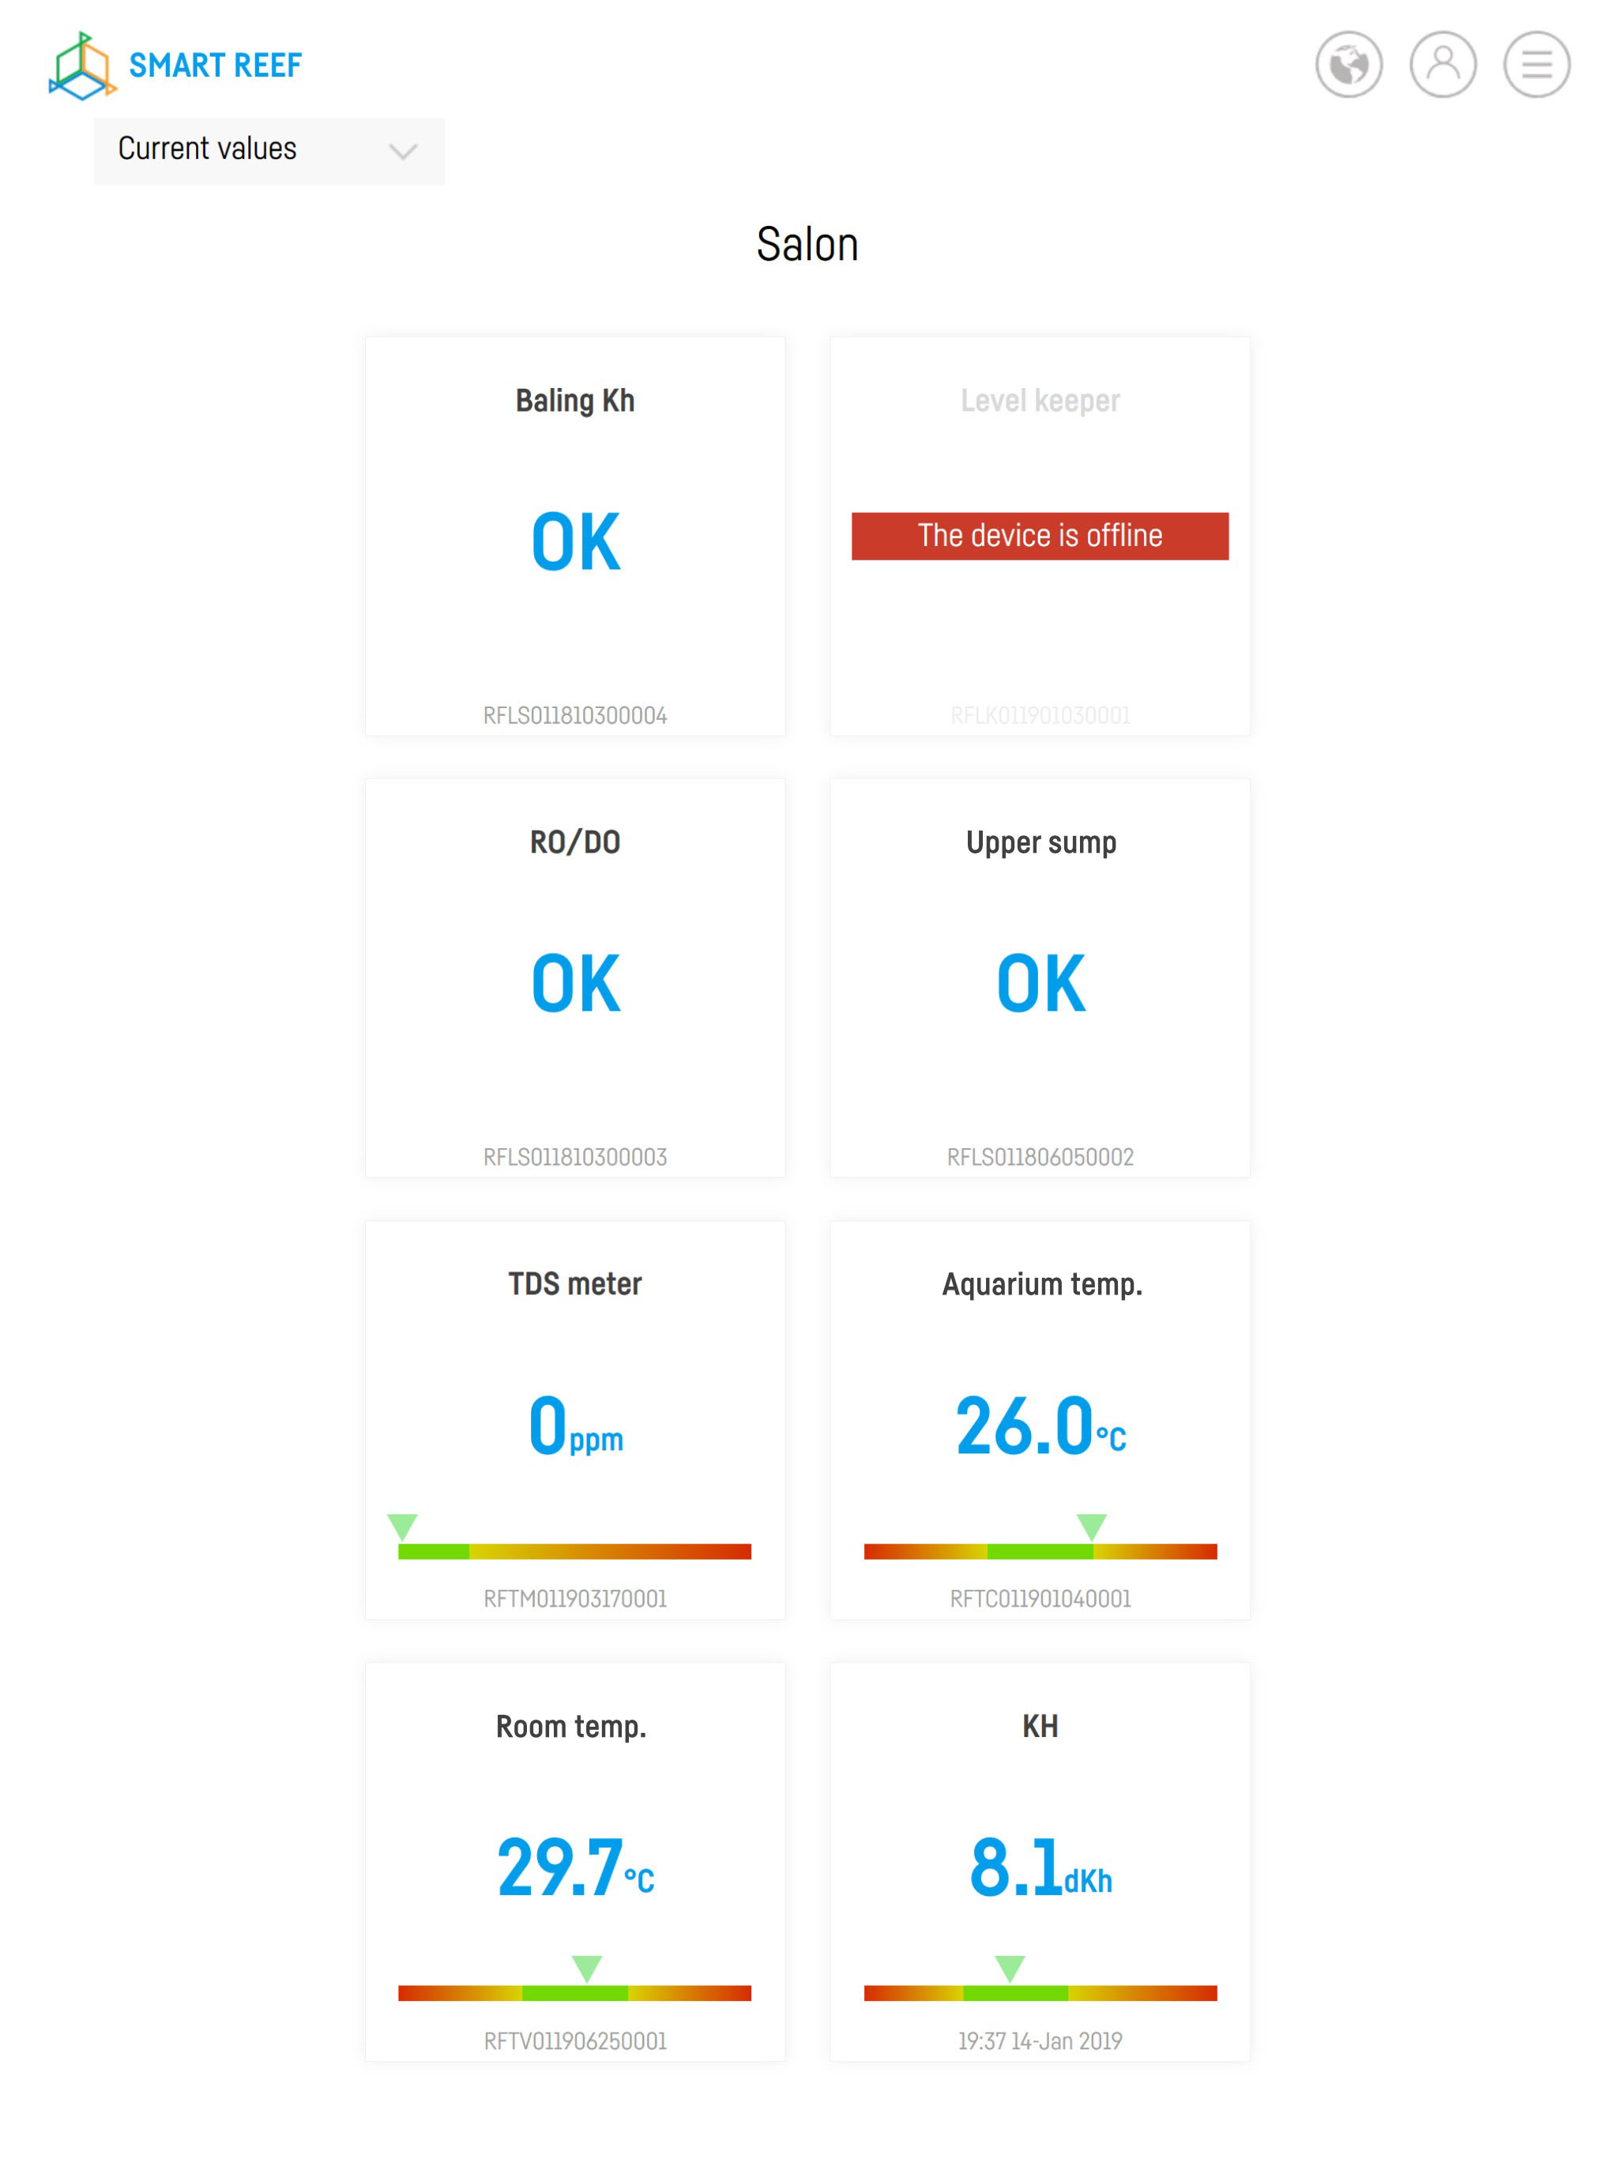Viewport: 1618px width, 2159px height.
Task: Open the hamburger menu icon
Action: coord(1535,66)
